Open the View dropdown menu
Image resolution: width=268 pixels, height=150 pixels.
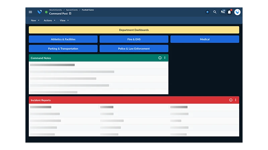pyautogui.click(x=64, y=20)
